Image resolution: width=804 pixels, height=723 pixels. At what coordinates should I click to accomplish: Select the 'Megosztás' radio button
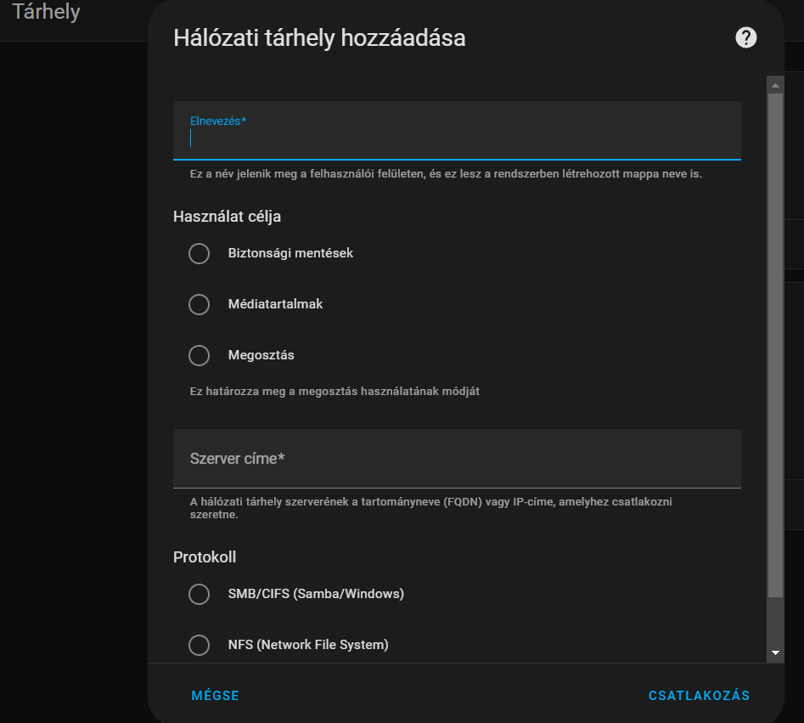click(199, 355)
